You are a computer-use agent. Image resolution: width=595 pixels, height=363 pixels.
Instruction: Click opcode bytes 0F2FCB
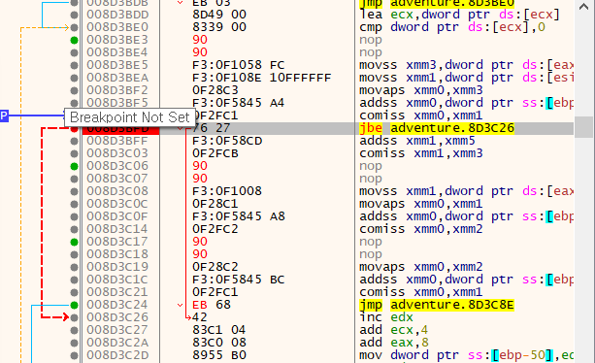point(215,153)
